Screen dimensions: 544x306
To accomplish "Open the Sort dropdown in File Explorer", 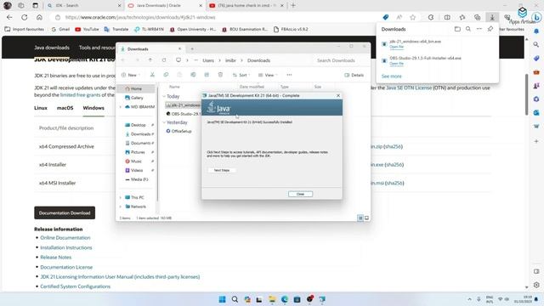I will [x=241, y=75].
